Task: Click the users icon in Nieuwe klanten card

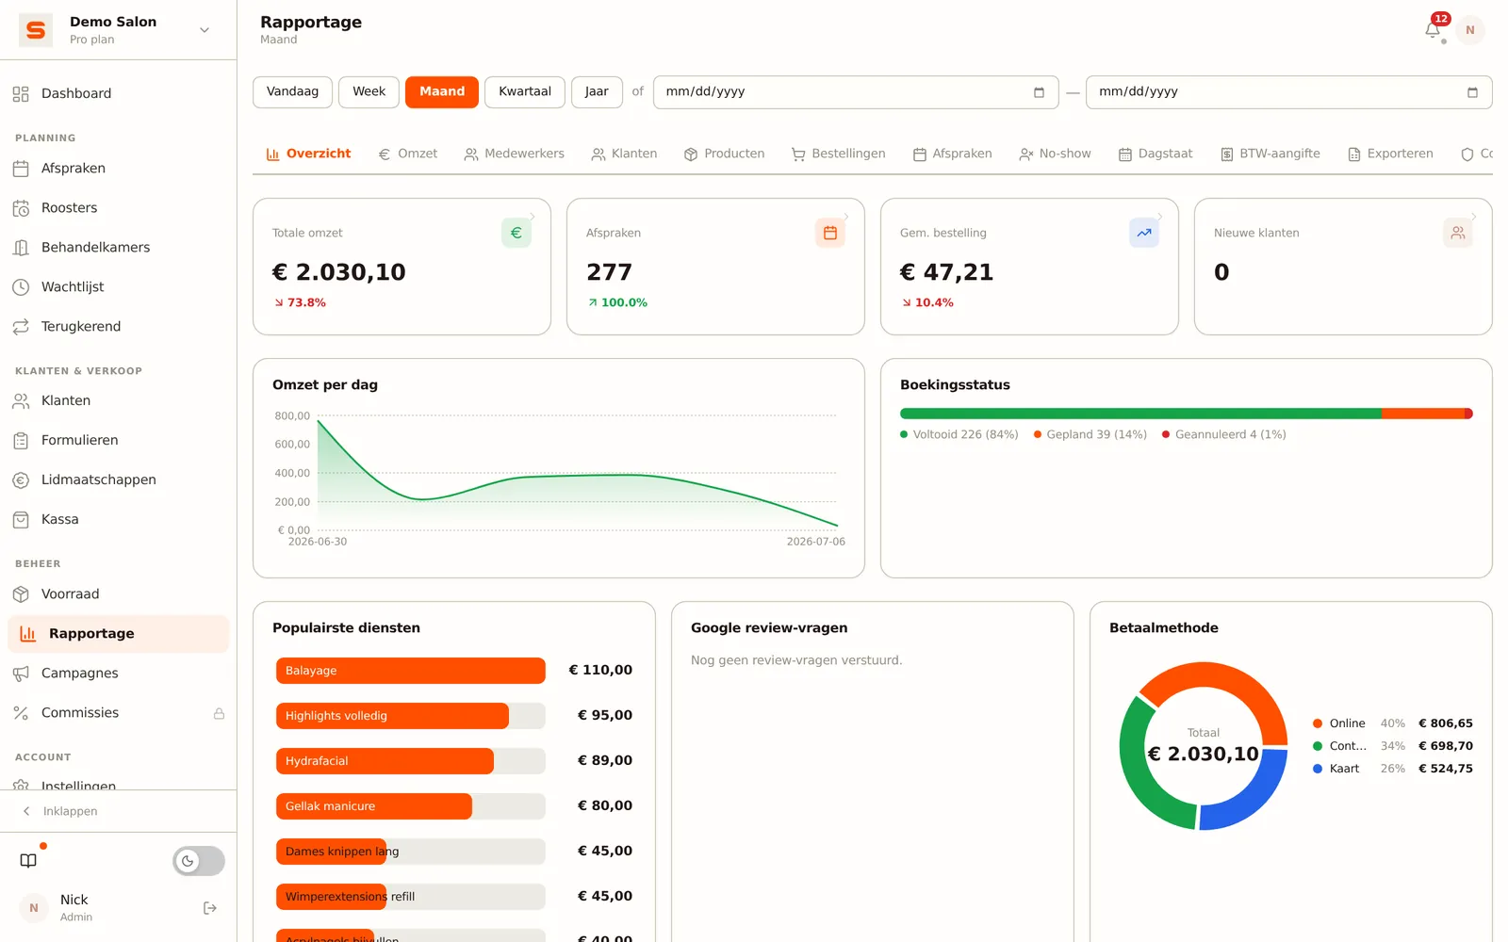Action: click(x=1458, y=233)
